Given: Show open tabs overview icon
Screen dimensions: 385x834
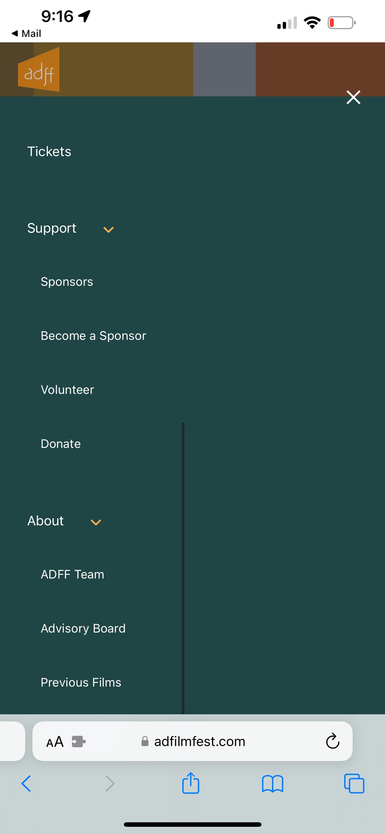Looking at the screenshot, I should [354, 784].
